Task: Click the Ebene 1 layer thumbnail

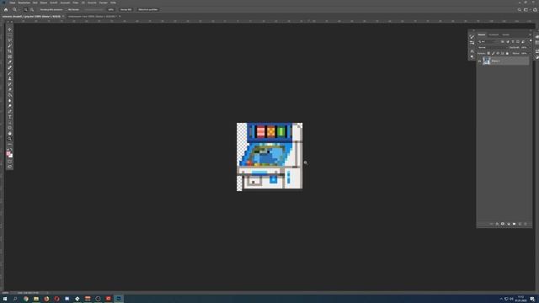Action: tap(486, 61)
